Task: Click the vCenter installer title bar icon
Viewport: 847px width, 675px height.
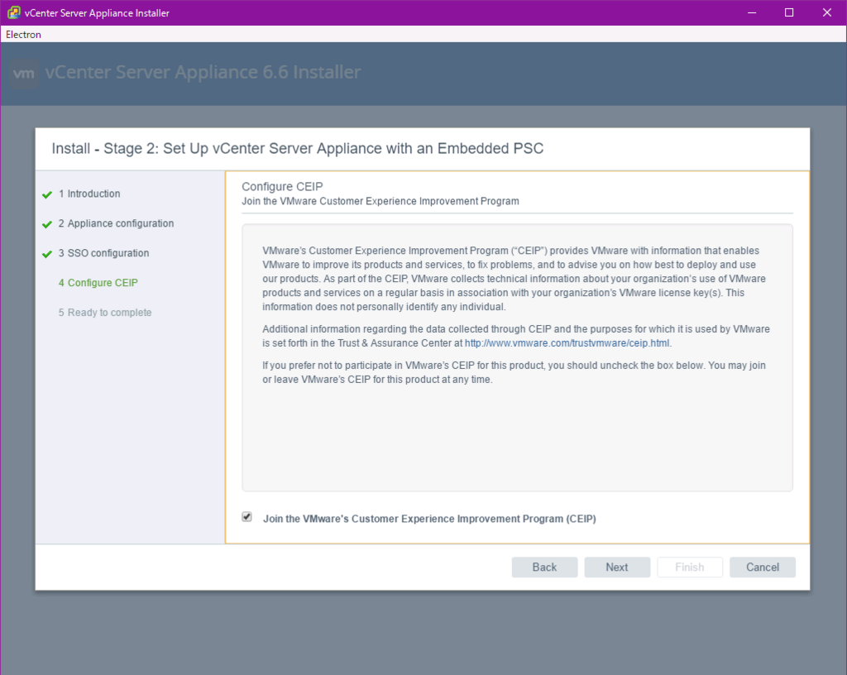Action: tap(13, 12)
